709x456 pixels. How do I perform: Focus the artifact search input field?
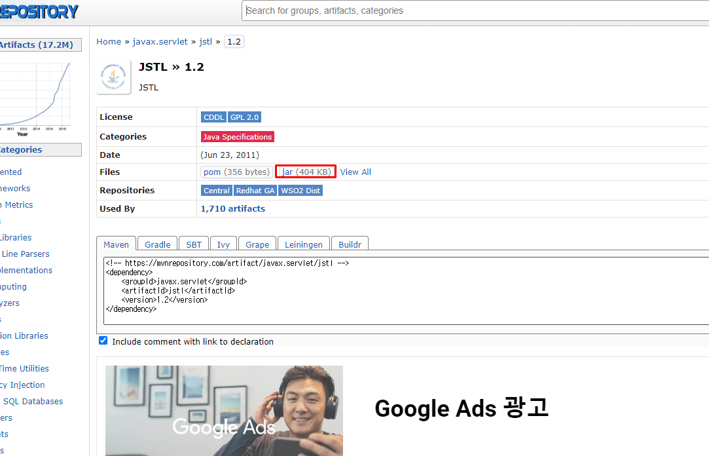click(475, 10)
